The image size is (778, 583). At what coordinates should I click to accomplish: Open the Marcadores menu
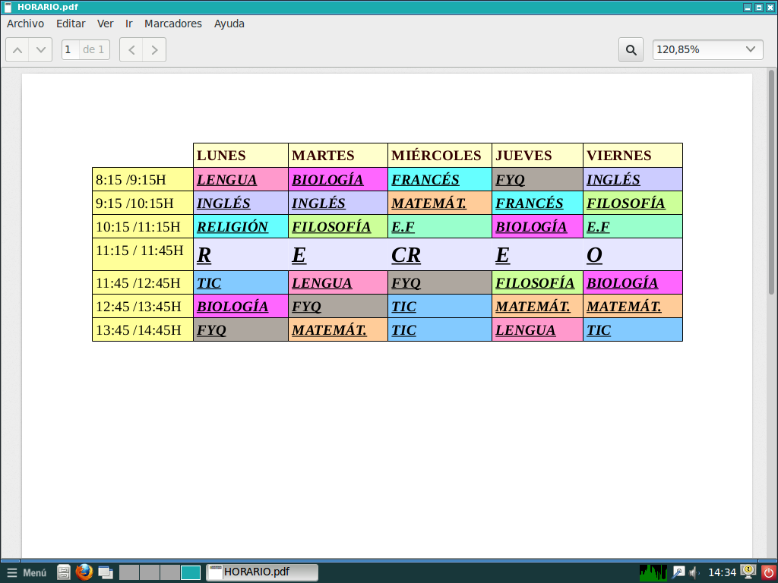(x=173, y=24)
